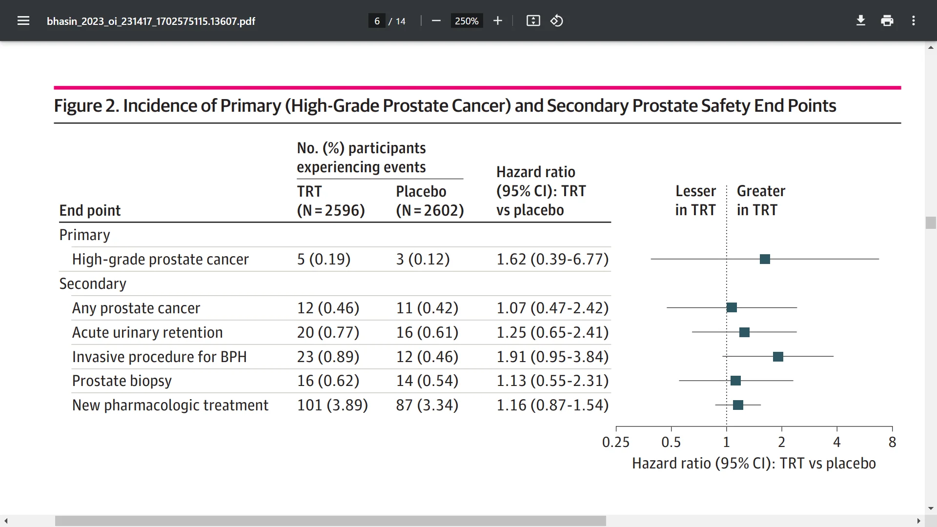Click the 250% zoom level field
Image resolution: width=937 pixels, height=527 pixels.
466,20
